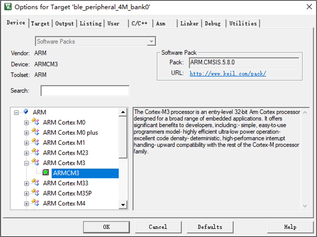Switch to the Utilities tab
317x237 pixels.
(243, 23)
